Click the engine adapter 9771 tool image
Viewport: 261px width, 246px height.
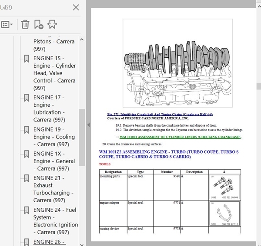coord(224,213)
